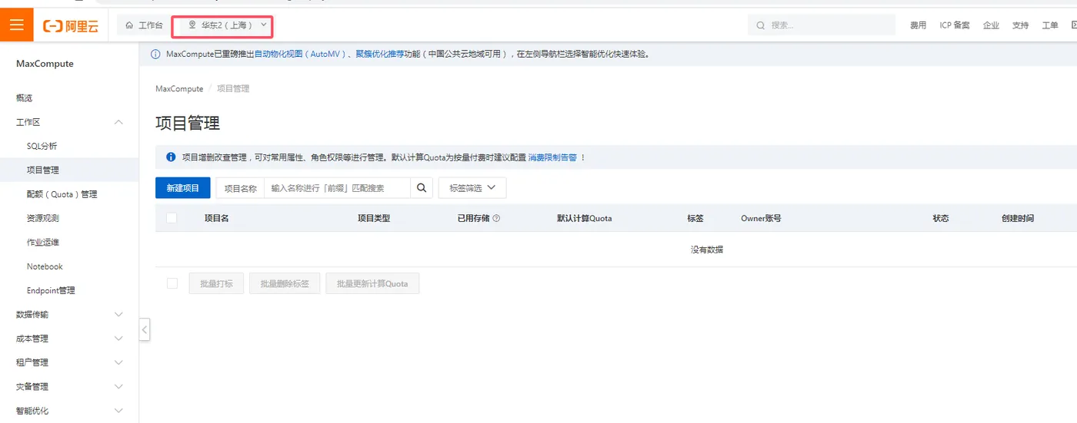This screenshot has width=1077, height=423.
Task: Click the MaxCompute breadcrumb link
Action: coord(179,89)
